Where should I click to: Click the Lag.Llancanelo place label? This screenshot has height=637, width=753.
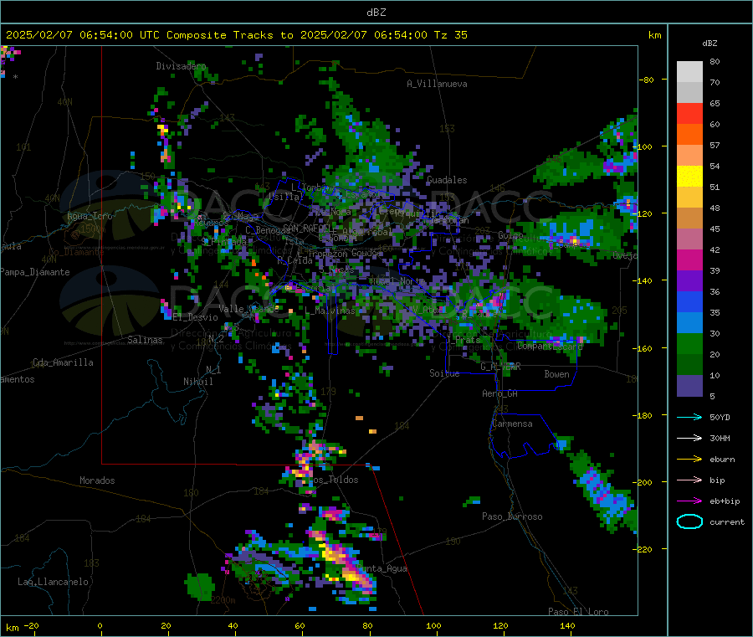click(53, 582)
